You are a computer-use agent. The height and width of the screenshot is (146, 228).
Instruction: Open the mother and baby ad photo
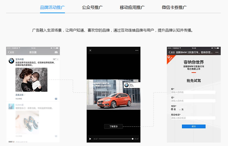click(31, 79)
